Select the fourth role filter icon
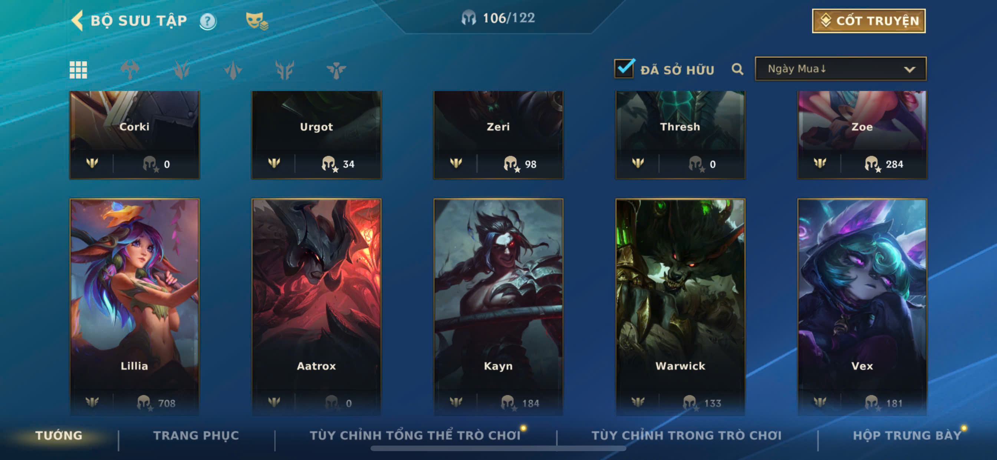 [284, 70]
